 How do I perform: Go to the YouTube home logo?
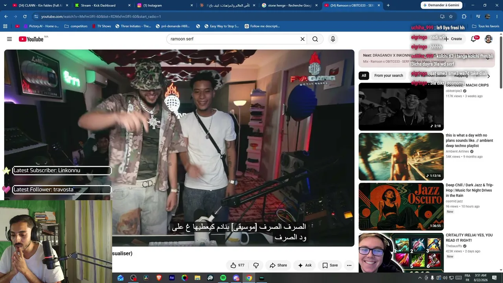pyautogui.click(x=31, y=39)
